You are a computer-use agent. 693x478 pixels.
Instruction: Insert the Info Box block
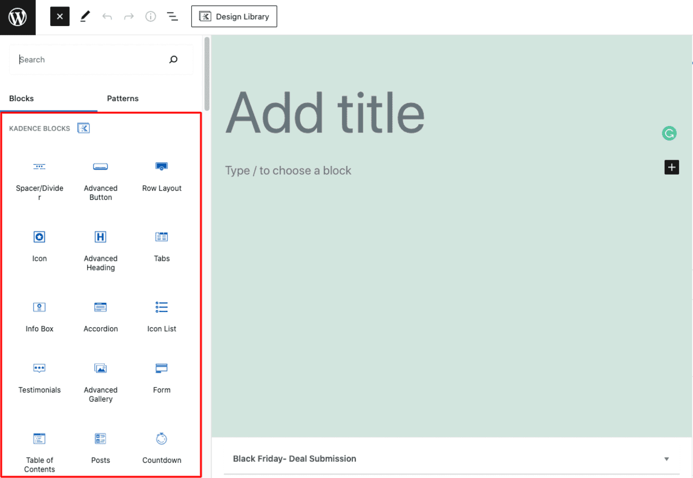point(39,317)
